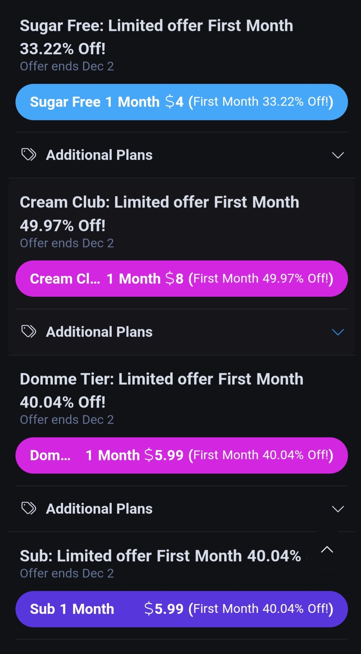Open Additional Plans label under Sugar Free
Viewport: 361px width, 654px height.
click(x=99, y=155)
